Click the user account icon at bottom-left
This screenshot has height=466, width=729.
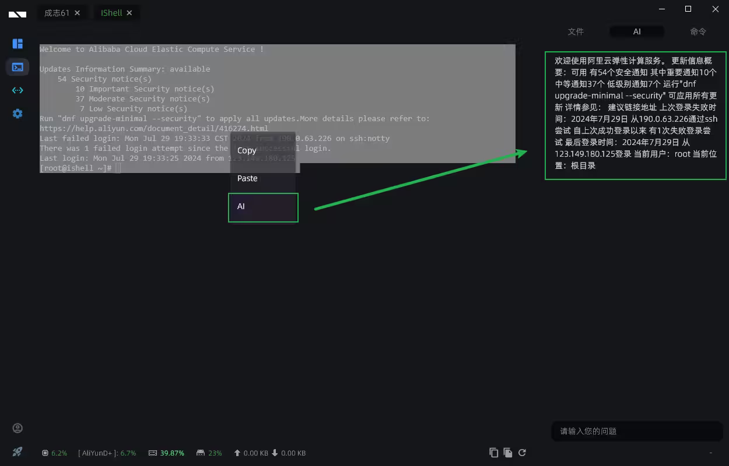point(17,428)
